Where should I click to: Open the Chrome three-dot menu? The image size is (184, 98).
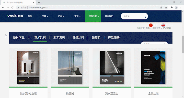point(181,7)
